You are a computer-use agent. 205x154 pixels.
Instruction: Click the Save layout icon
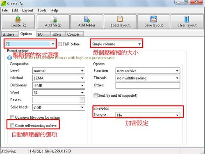154,19
